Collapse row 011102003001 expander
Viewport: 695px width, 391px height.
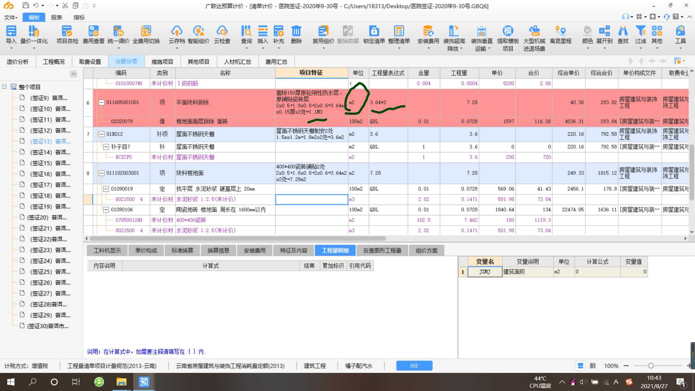102,173
